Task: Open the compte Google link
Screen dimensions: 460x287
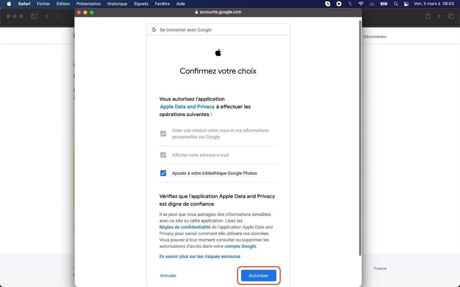Action: click(x=240, y=246)
